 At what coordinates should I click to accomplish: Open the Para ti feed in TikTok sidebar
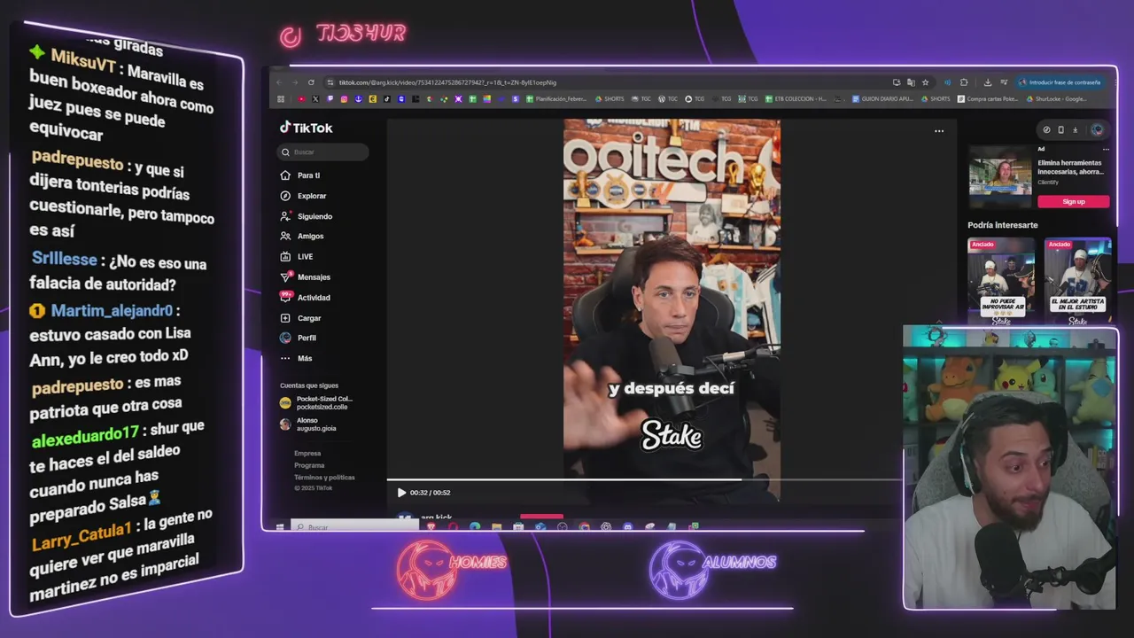point(300,175)
